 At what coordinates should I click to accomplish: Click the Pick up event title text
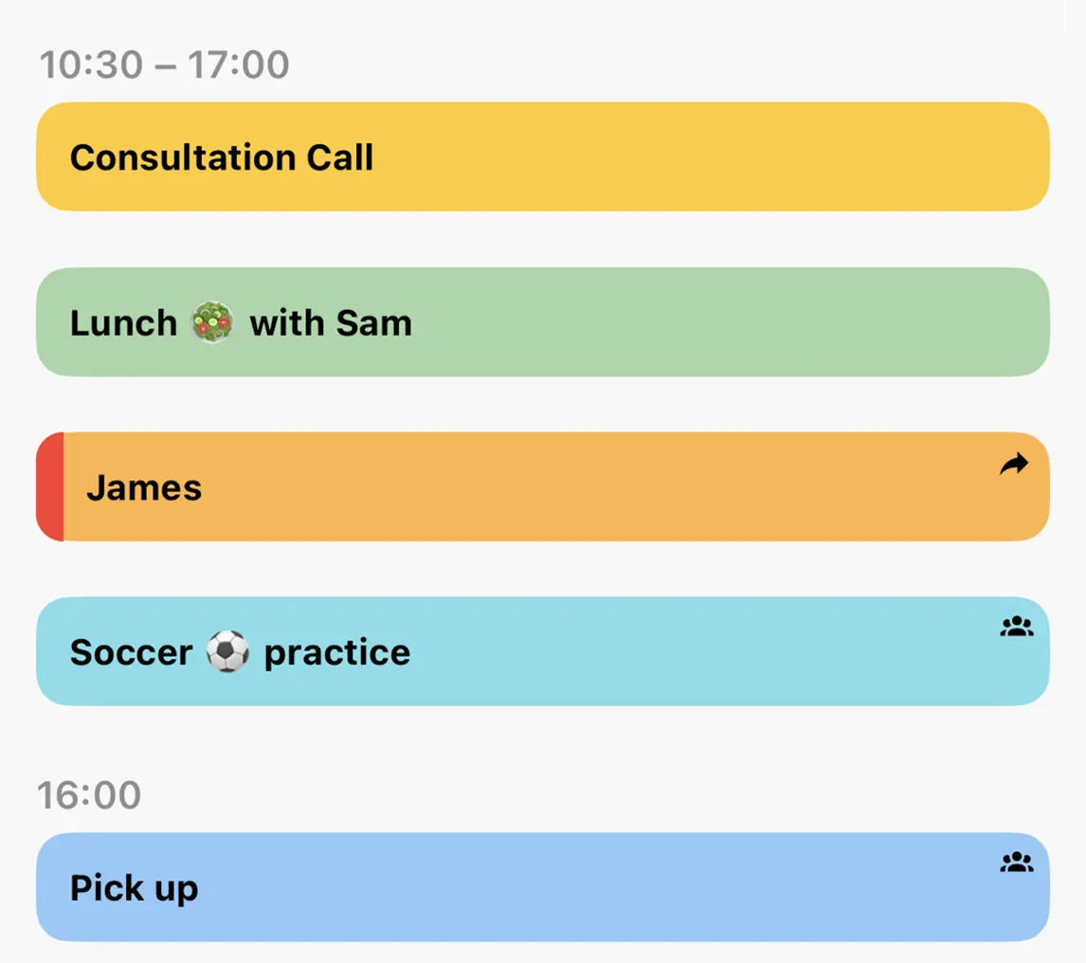tap(133, 888)
